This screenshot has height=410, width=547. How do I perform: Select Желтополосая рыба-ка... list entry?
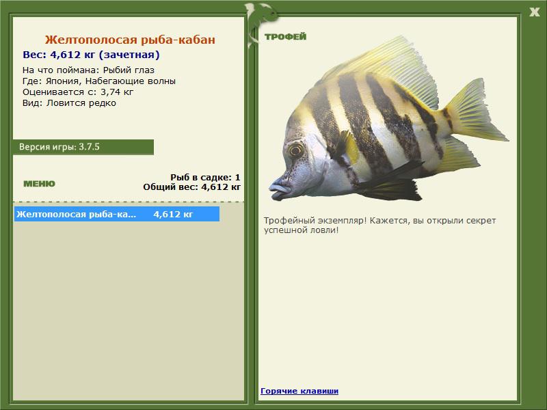[x=116, y=214]
